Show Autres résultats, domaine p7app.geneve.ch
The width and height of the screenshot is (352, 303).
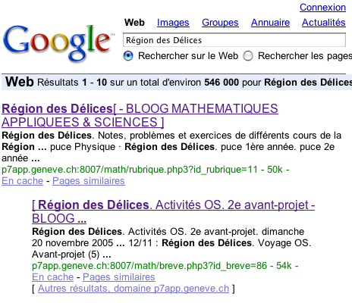pos(134,289)
